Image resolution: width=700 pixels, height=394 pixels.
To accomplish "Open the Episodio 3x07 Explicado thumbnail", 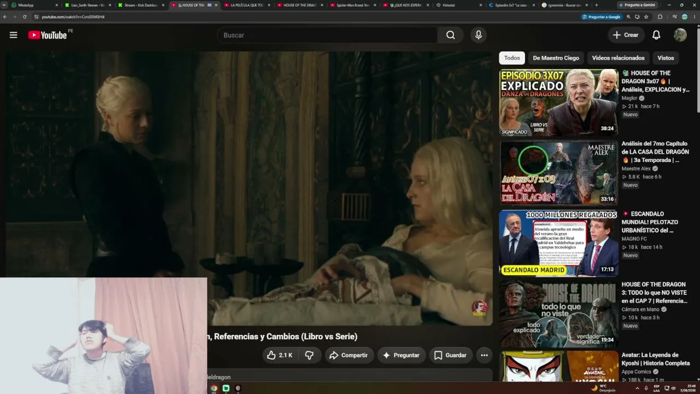I will [558, 102].
